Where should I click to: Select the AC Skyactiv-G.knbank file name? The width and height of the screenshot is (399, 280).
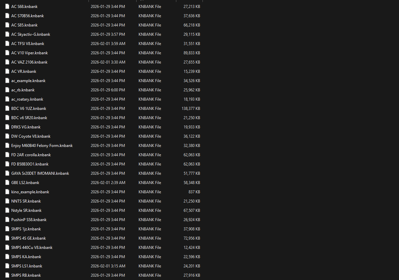(30, 34)
